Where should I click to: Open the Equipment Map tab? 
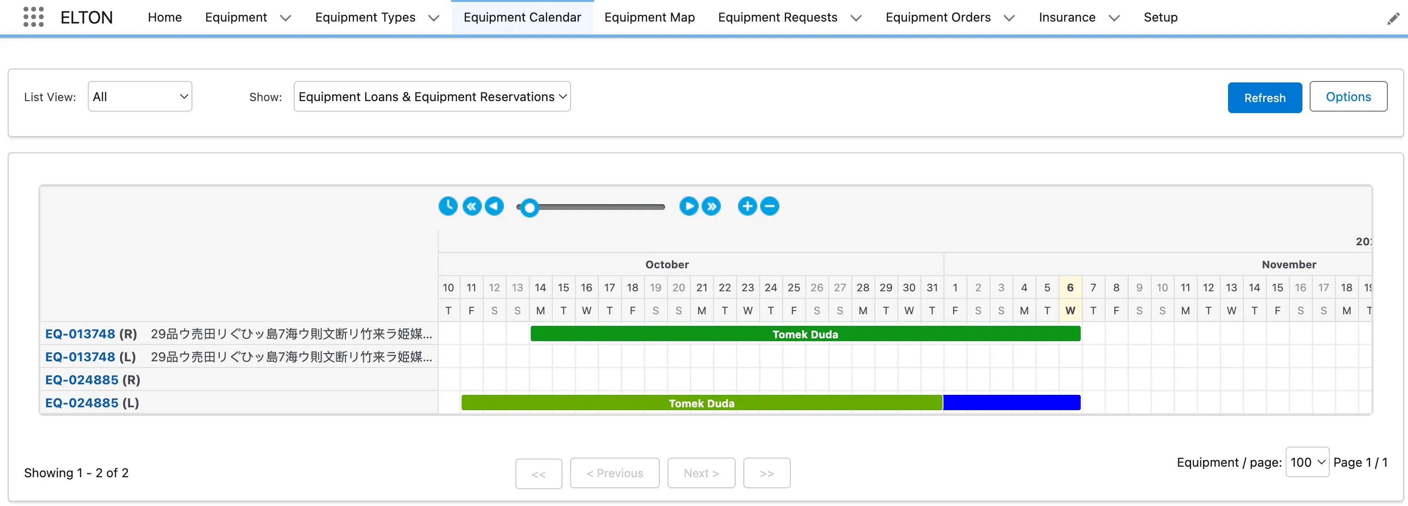(x=649, y=17)
